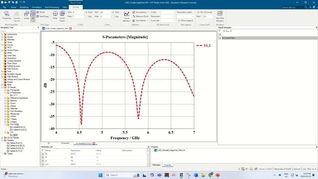Switch to the Modeling ribbon tab

click(x=24, y=7)
